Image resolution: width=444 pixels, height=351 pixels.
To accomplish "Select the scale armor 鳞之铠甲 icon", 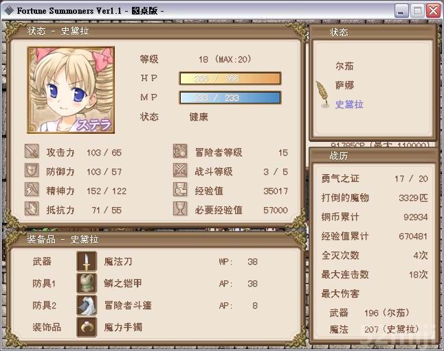I will point(87,283).
